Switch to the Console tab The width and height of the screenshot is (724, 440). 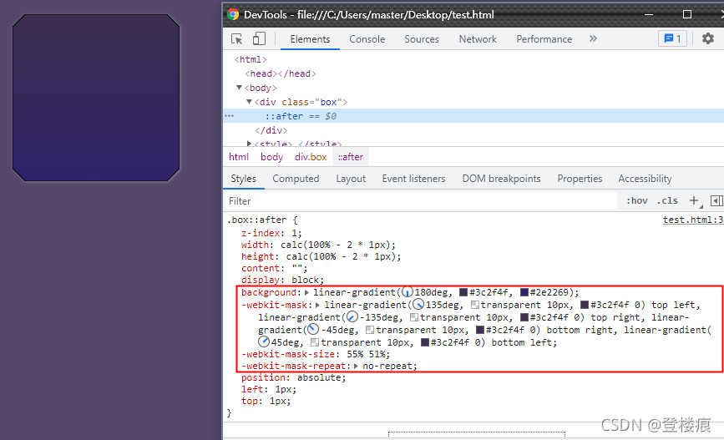(x=367, y=39)
